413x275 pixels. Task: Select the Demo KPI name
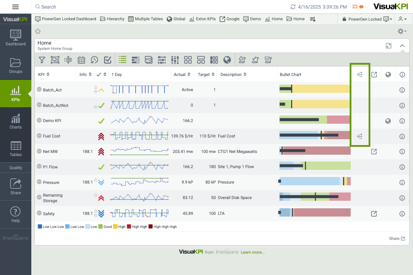[52, 121]
